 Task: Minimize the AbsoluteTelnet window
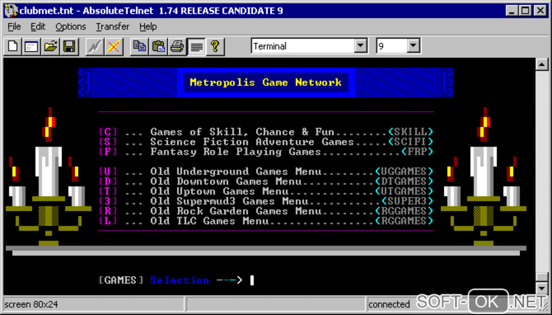click(x=512, y=11)
